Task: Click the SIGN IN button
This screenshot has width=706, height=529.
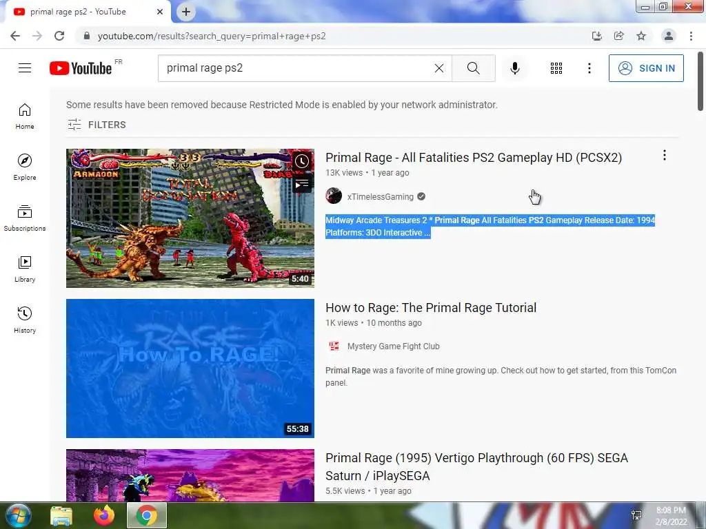Action: [646, 68]
